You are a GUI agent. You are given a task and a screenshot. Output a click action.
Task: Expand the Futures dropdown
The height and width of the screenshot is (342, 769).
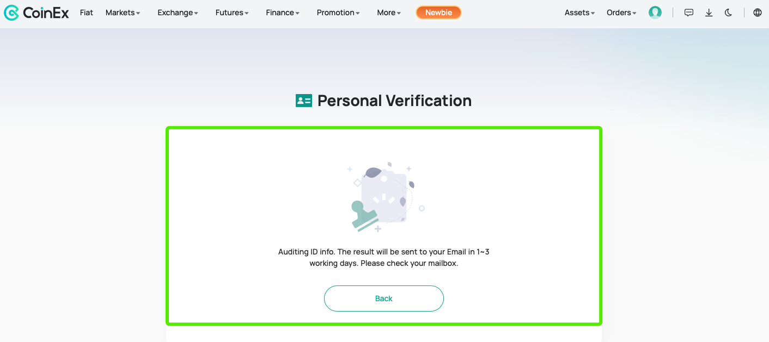232,13
